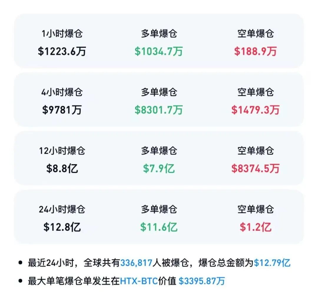Select the 24小时爆仓 heading
Viewport: 318px width, 301px height.
coord(62,209)
